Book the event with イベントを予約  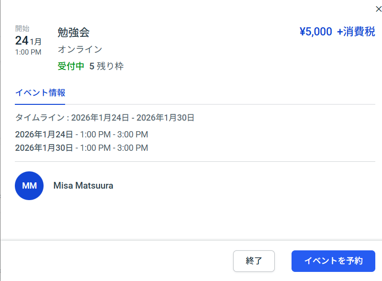pos(333,261)
